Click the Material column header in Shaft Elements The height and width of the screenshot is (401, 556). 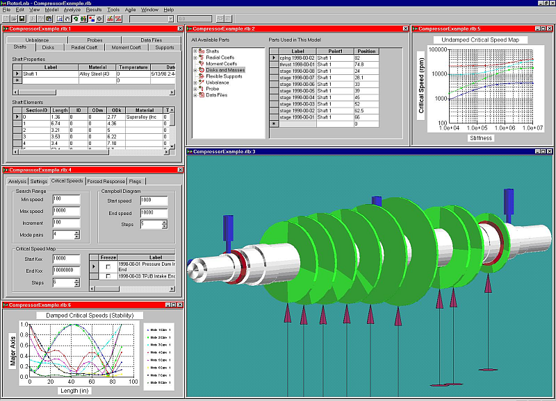pos(145,110)
